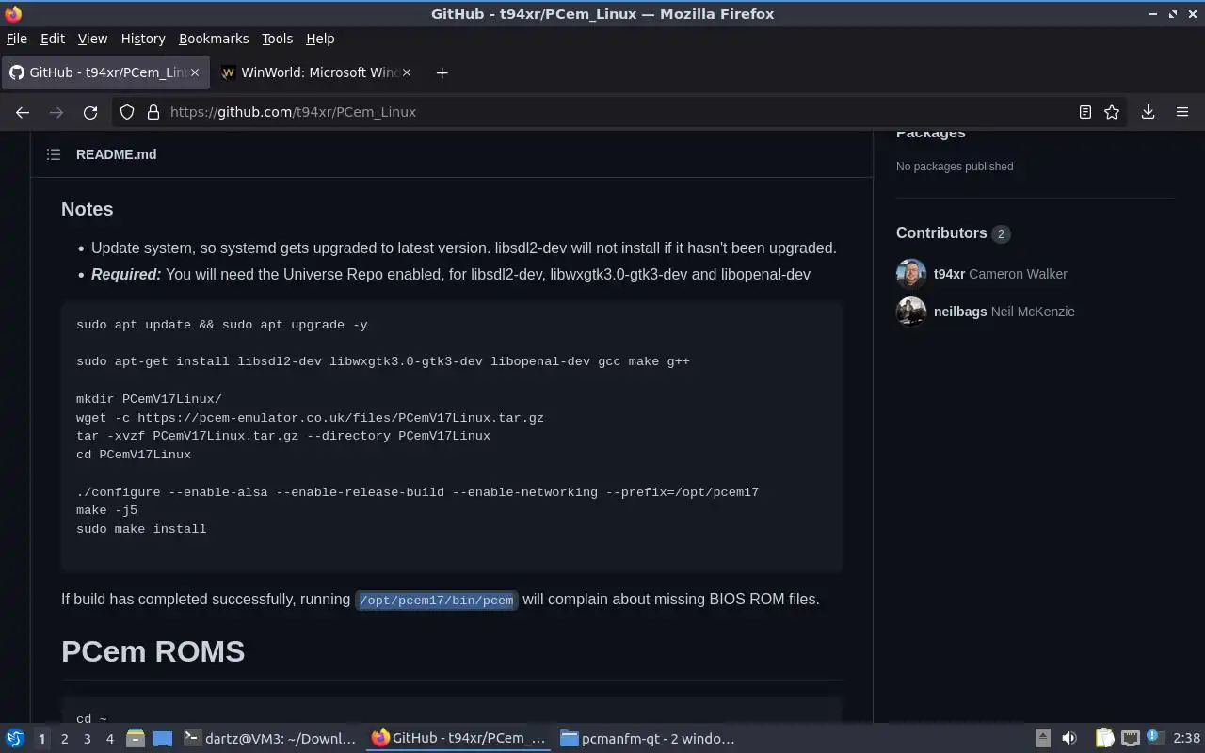Click the README.md file label
The height and width of the screenshot is (753, 1205).
pos(117,154)
